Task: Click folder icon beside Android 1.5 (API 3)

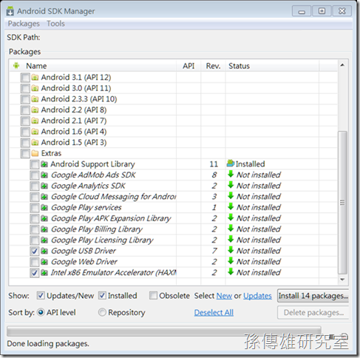Action: (35, 143)
